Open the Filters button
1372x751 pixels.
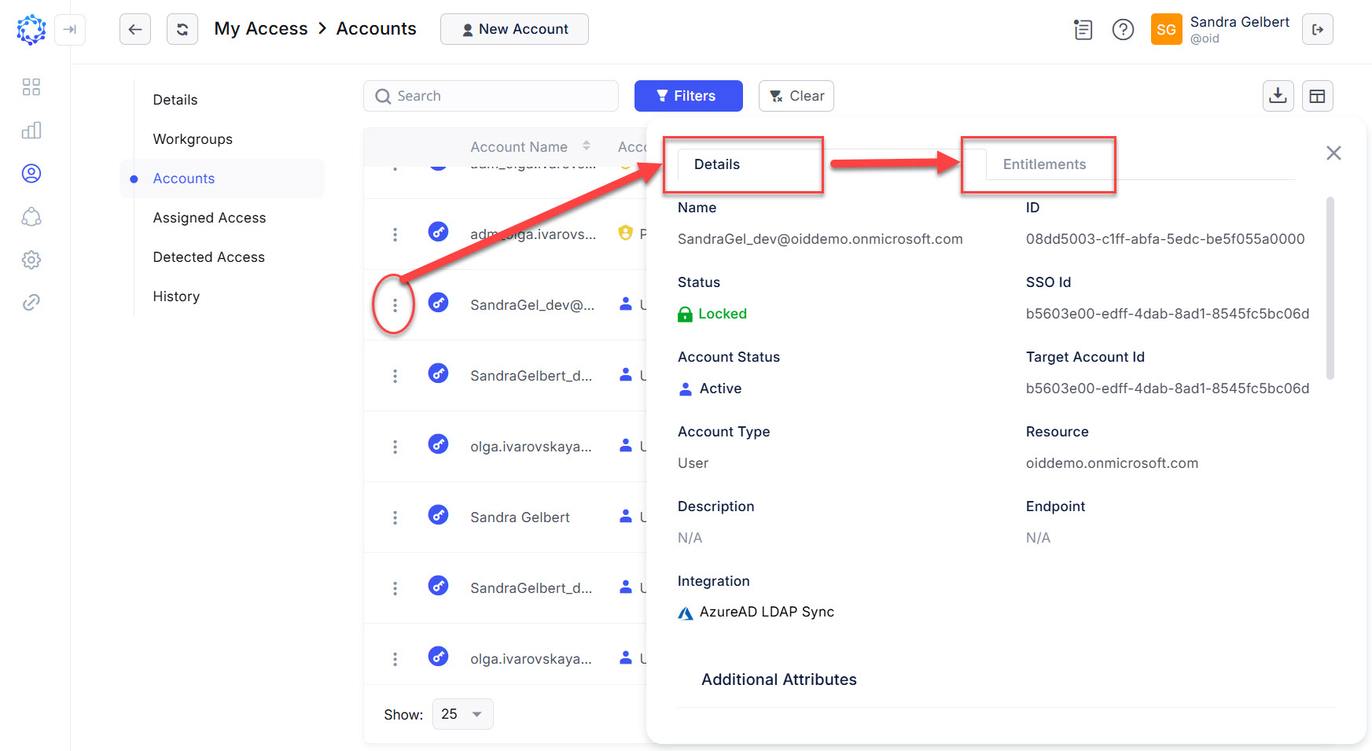[x=689, y=96]
